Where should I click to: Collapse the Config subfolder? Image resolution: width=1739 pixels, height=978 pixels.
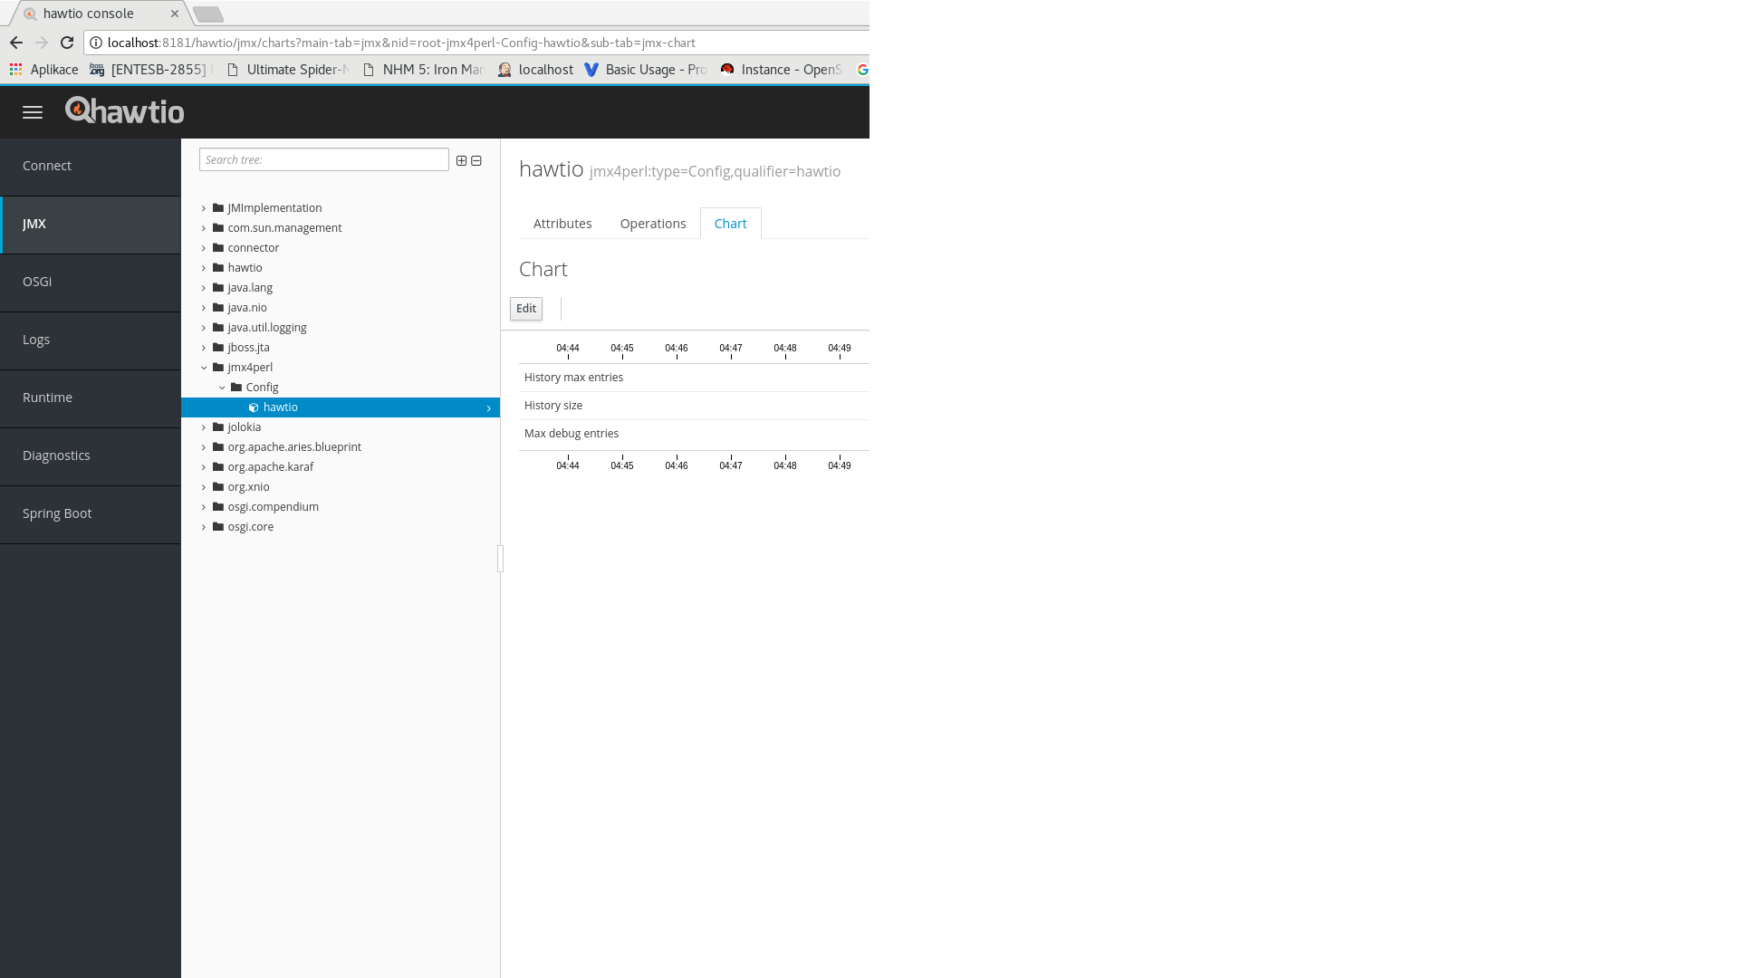click(x=222, y=388)
